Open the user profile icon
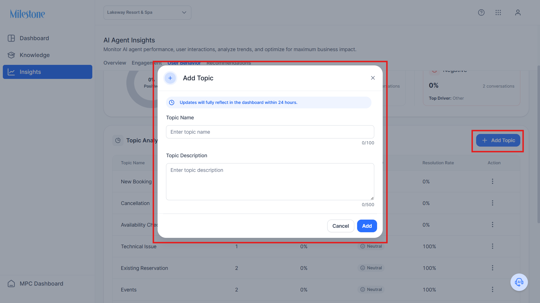Screen dimensions: 540x303 point(518,13)
